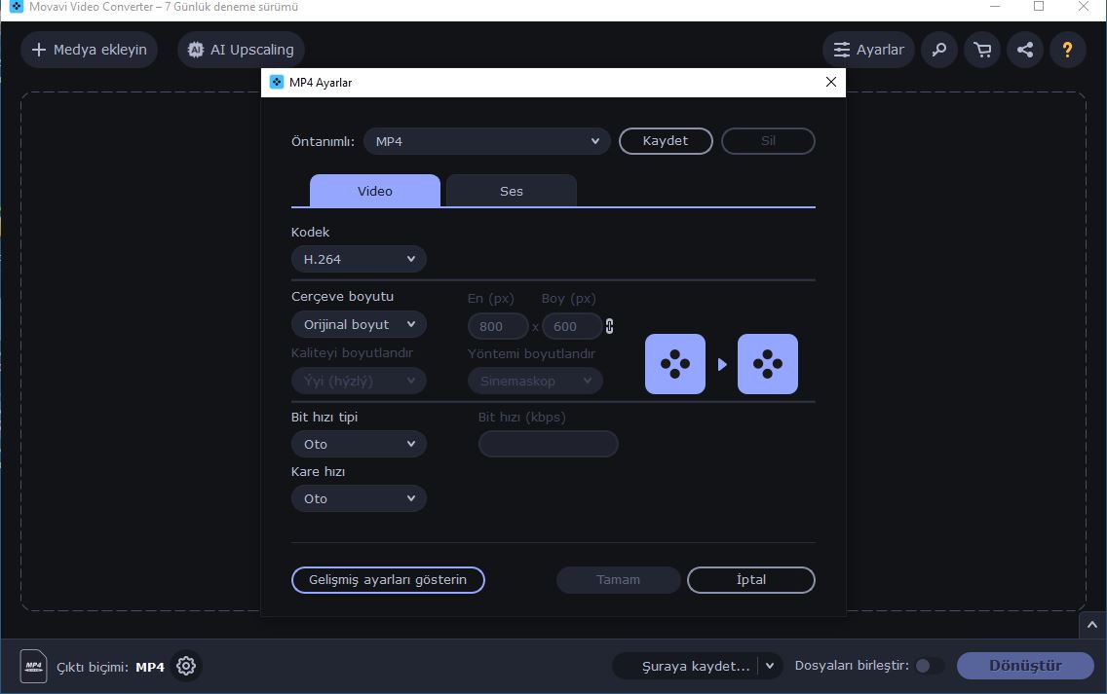Switch to the Video tab

point(375,191)
